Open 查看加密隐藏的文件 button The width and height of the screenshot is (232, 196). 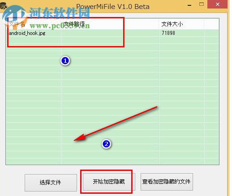167,182
